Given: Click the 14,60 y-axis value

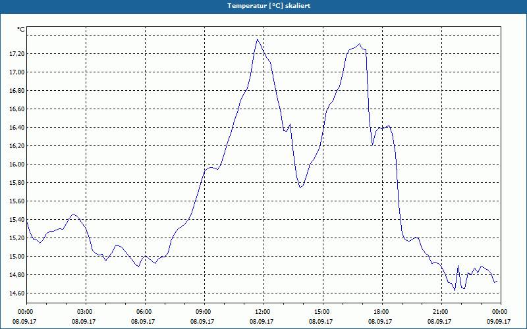Looking at the screenshot, I should click(18, 293).
